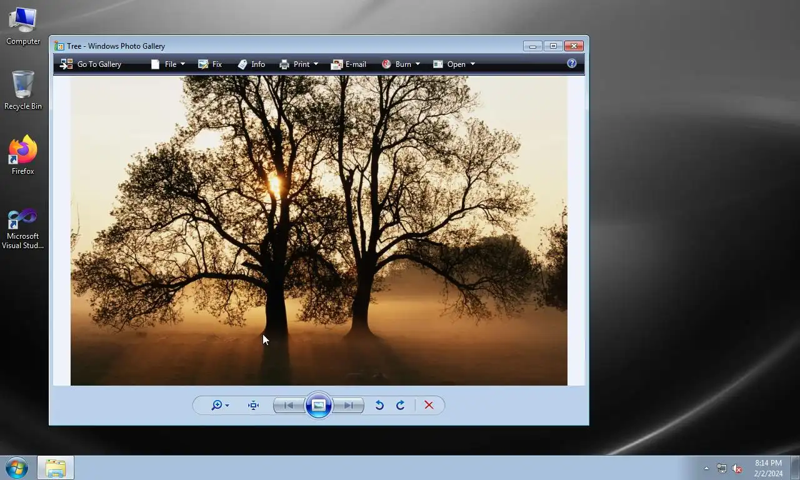E-mail this picture
Image resolution: width=800 pixels, height=480 pixels.
pyautogui.click(x=349, y=64)
